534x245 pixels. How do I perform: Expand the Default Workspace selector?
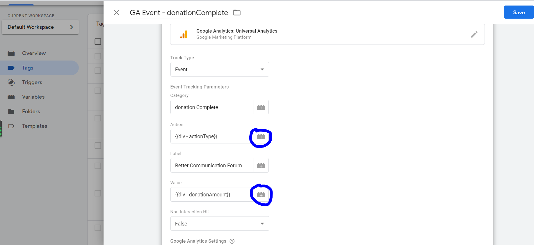40,27
